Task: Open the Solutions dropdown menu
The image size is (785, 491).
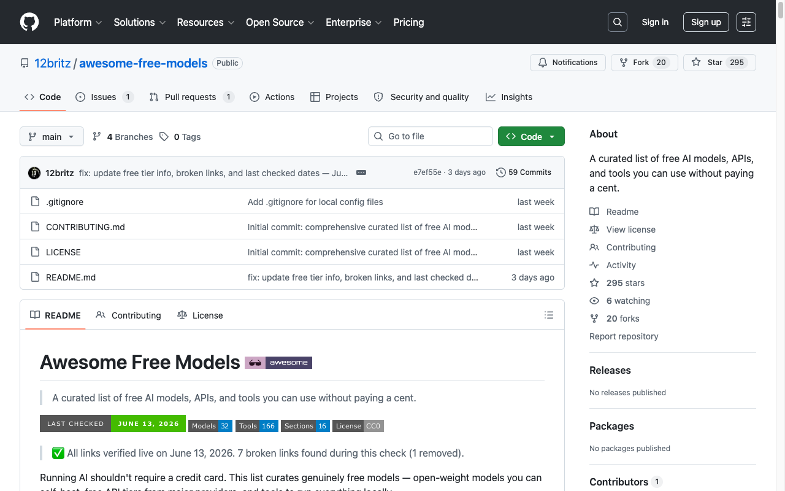Action: pyautogui.click(x=140, y=22)
